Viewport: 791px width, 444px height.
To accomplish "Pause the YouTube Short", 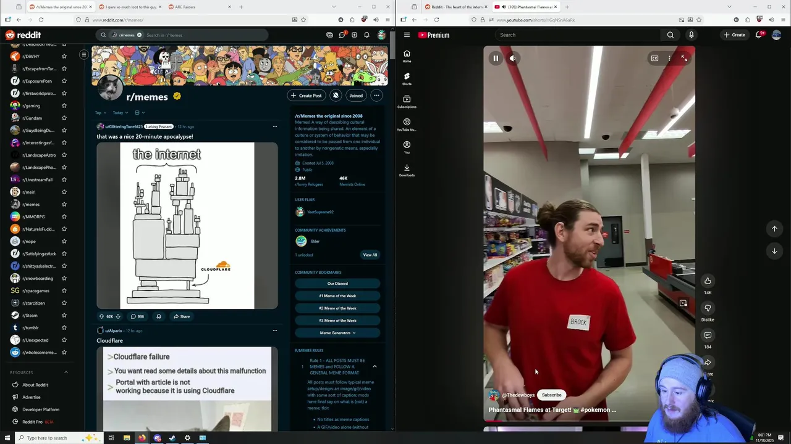I will tap(496, 59).
